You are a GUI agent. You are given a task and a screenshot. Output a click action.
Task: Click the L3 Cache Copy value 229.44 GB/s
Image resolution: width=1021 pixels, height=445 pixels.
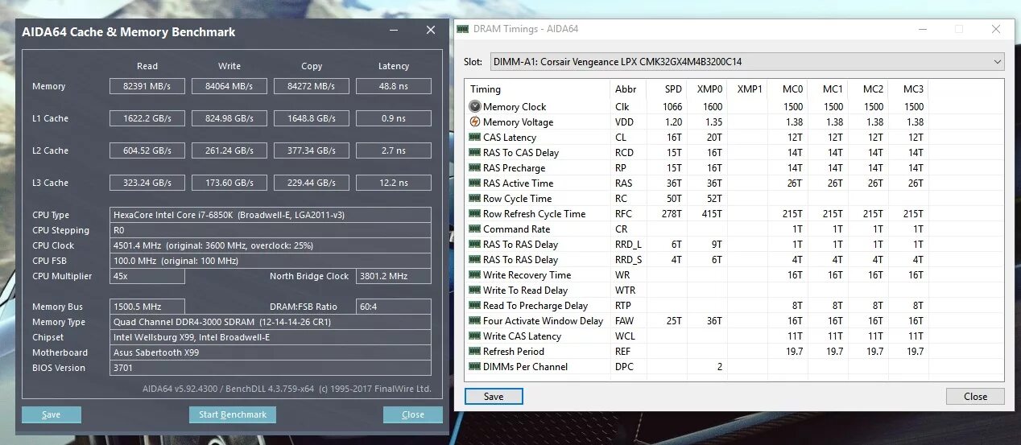tap(312, 183)
